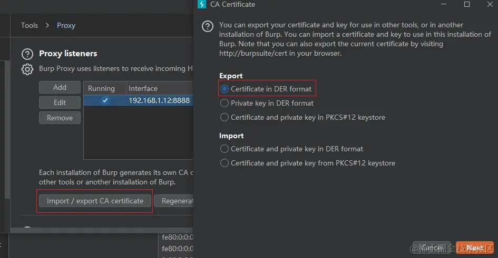
Task: Go to Tools breadcrumb
Action: [29, 25]
